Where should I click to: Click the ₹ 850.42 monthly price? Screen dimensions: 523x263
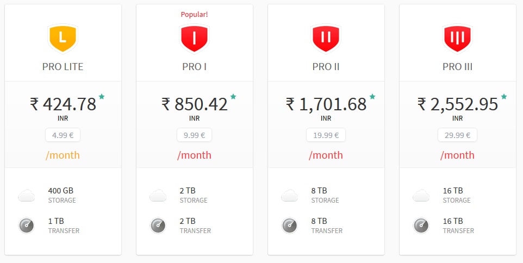tap(195, 104)
